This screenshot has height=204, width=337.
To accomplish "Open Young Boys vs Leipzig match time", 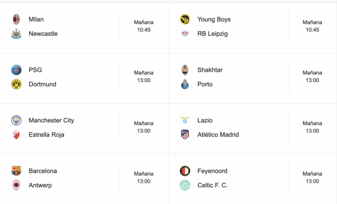I will click(x=312, y=26).
